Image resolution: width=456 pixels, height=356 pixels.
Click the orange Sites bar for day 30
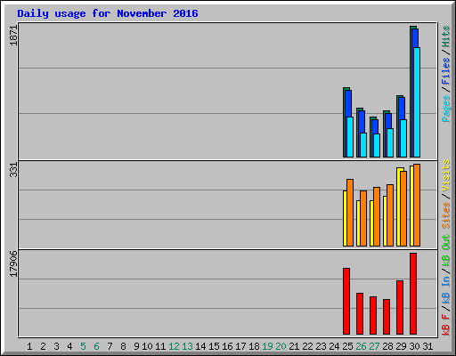click(417, 206)
